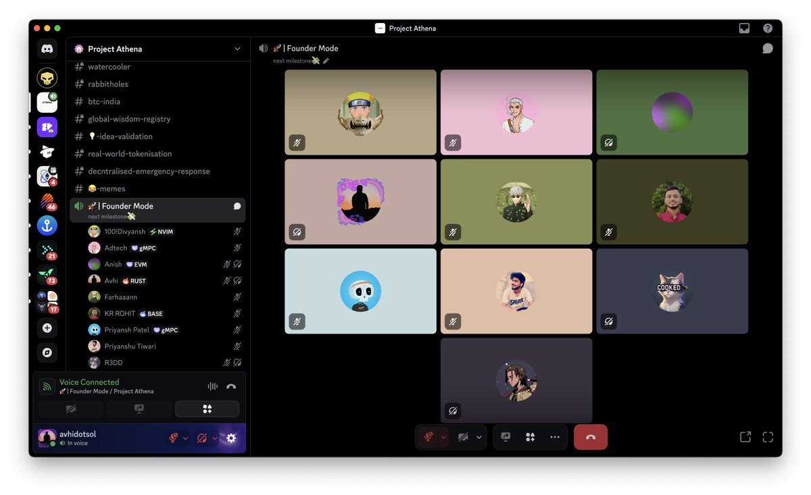Edit the next milestone status pencil
The image size is (811, 495).
pyautogui.click(x=326, y=61)
